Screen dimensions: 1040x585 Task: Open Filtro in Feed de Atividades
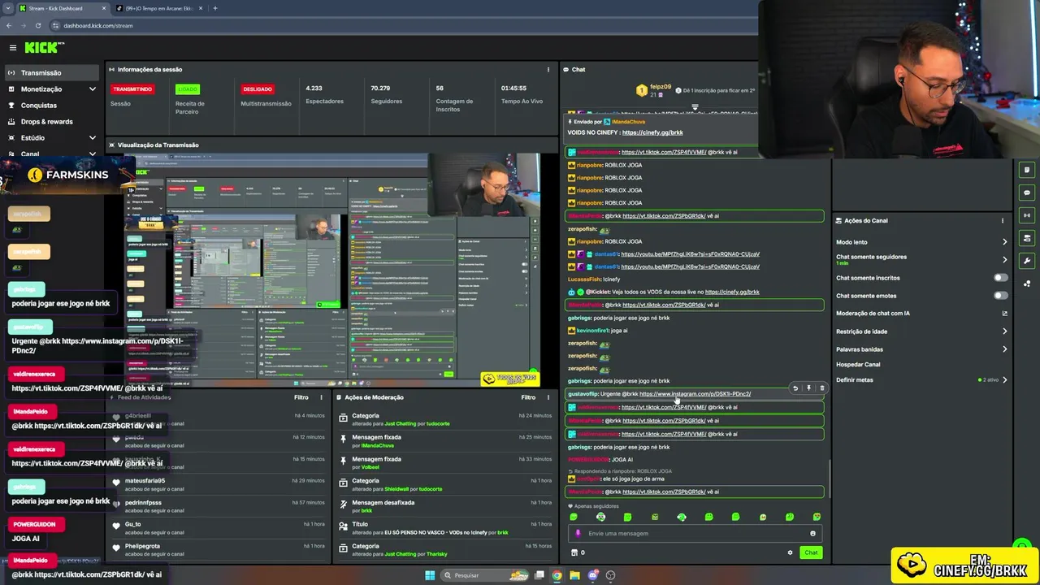pyautogui.click(x=301, y=397)
